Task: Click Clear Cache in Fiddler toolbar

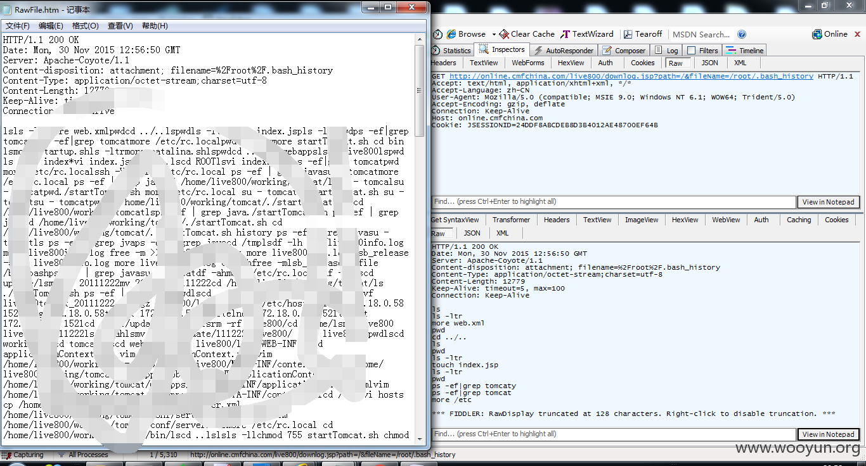Action: point(526,34)
